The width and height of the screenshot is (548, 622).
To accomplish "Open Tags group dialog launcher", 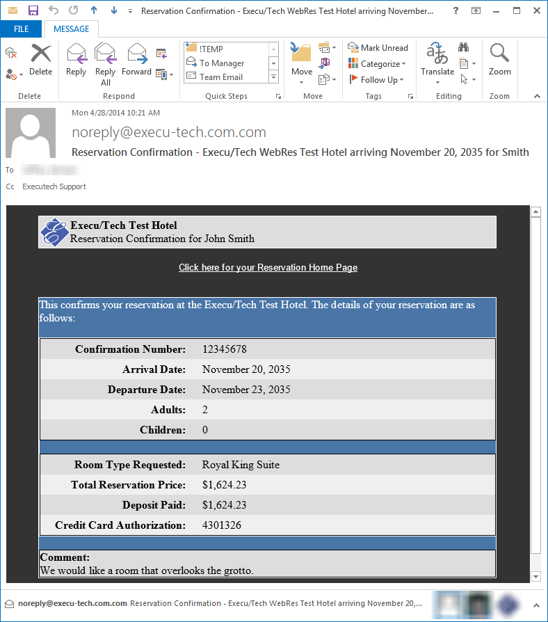I will click(410, 97).
